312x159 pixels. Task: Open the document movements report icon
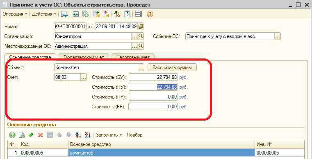[x=127, y=14]
